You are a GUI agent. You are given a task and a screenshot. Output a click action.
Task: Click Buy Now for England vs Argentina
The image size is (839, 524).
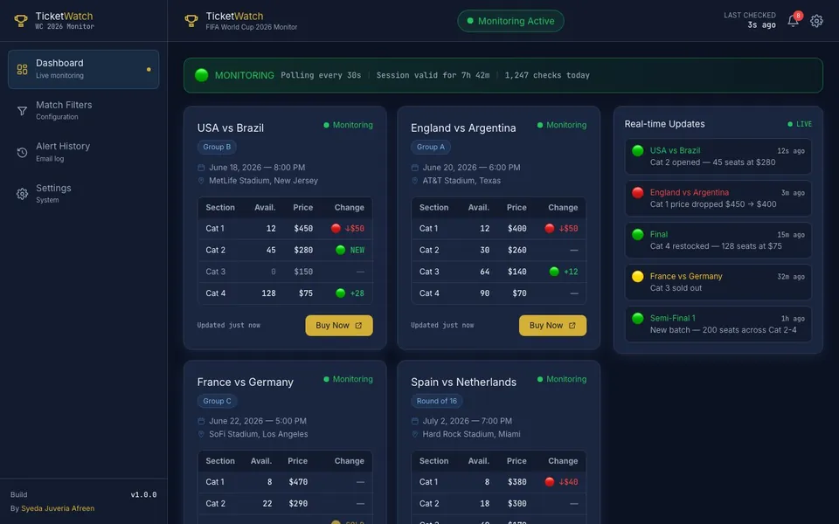(552, 325)
